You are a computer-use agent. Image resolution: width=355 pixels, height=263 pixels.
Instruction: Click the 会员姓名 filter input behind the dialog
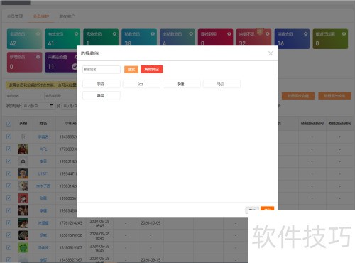(24, 96)
